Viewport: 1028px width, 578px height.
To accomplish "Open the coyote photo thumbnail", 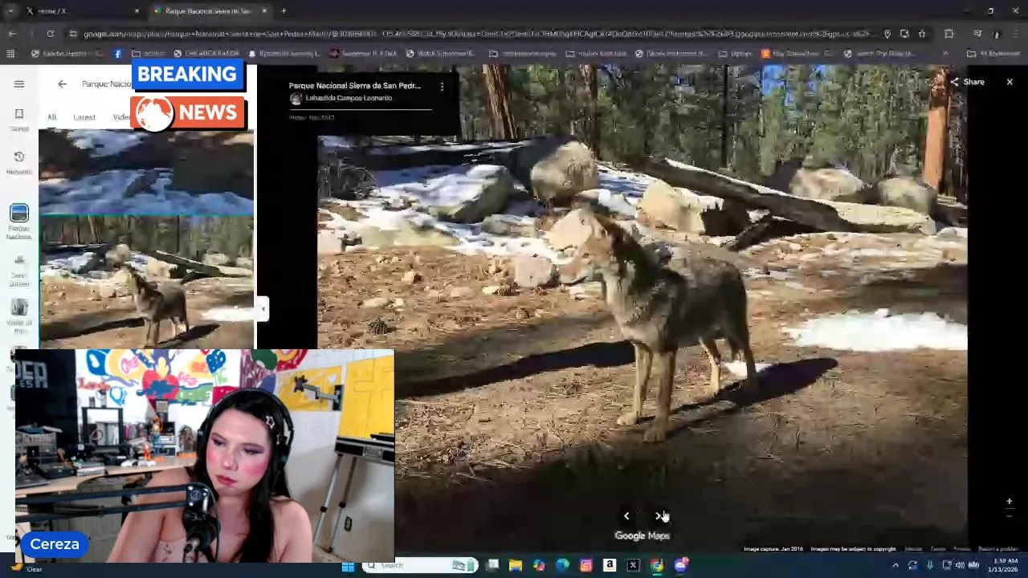I will (x=146, y=282).
